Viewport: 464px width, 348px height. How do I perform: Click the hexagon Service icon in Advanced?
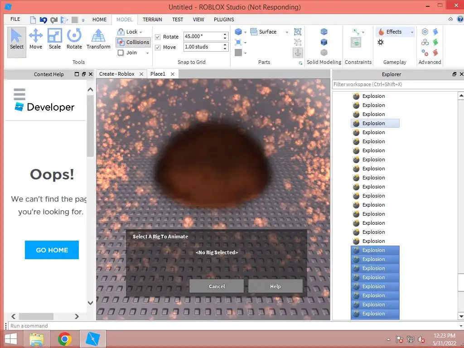pos(425,32)
